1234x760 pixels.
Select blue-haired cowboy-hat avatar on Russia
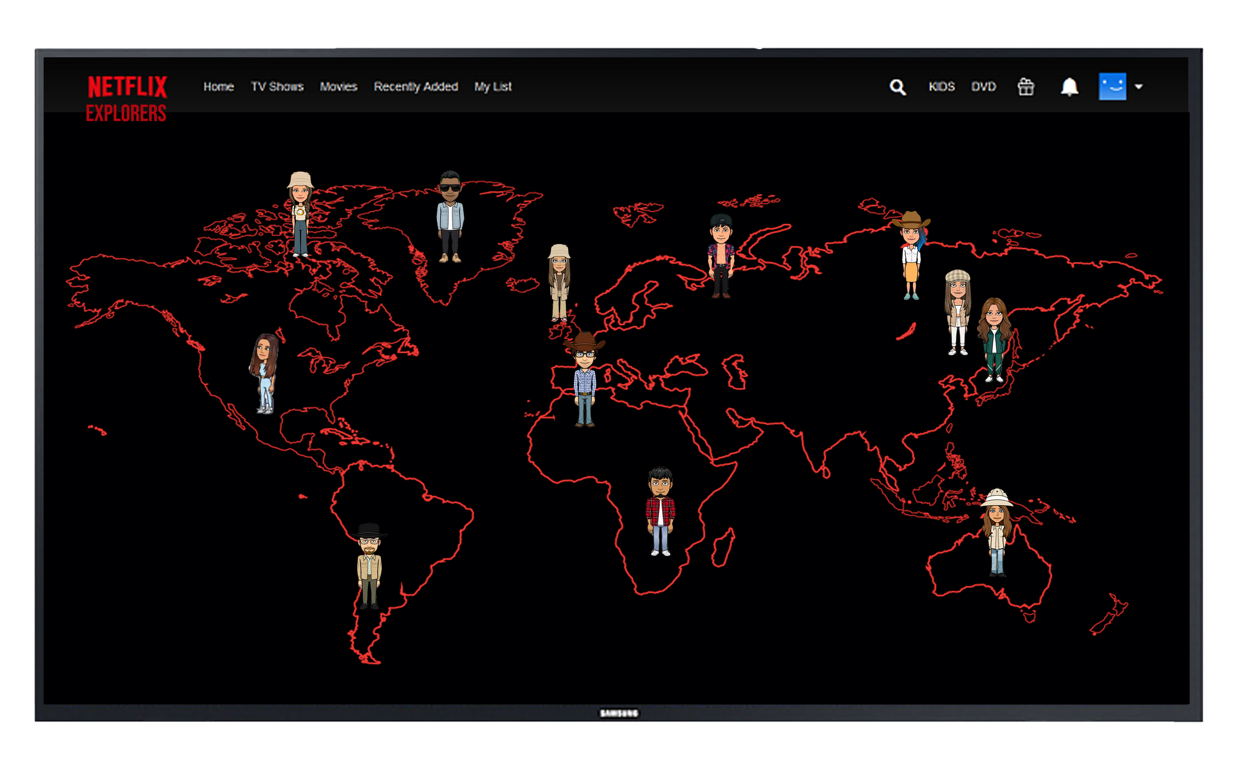(x=911, y=255)
